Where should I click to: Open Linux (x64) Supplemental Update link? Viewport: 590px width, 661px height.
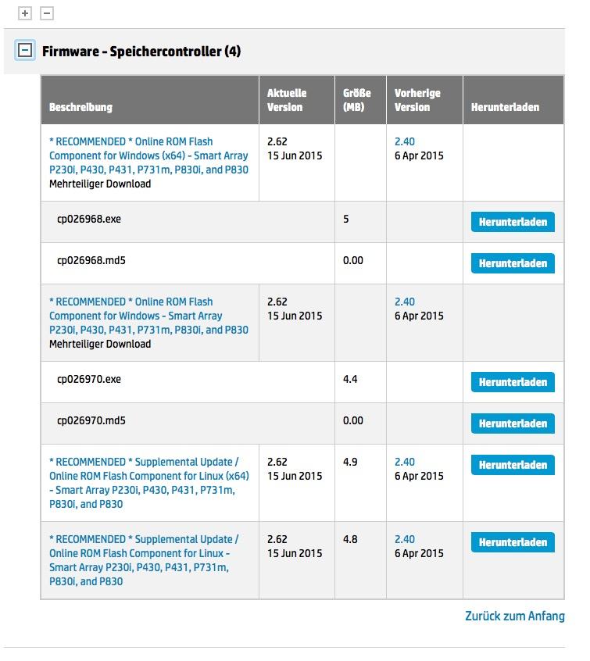tap(149, 483)
